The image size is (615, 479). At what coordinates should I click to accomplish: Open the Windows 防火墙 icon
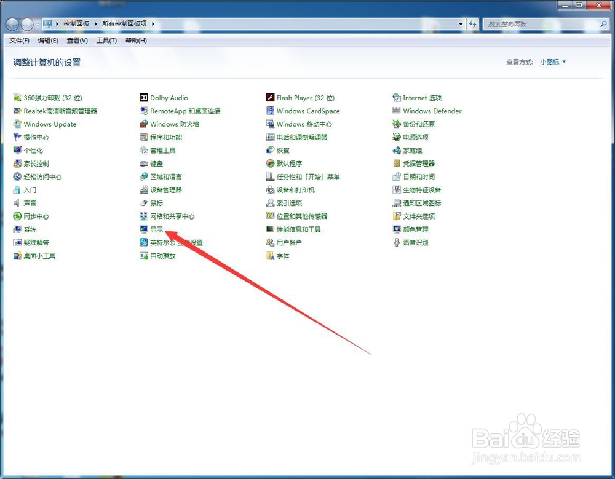pyautogui.click(x=143, y=124)
